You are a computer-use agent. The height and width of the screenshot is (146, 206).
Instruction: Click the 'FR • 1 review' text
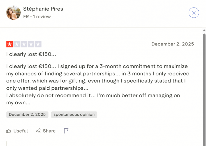[37, 17]
